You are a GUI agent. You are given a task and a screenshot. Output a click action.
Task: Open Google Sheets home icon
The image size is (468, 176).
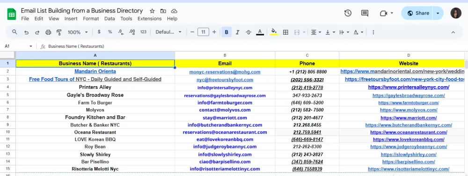pos(12,14)
